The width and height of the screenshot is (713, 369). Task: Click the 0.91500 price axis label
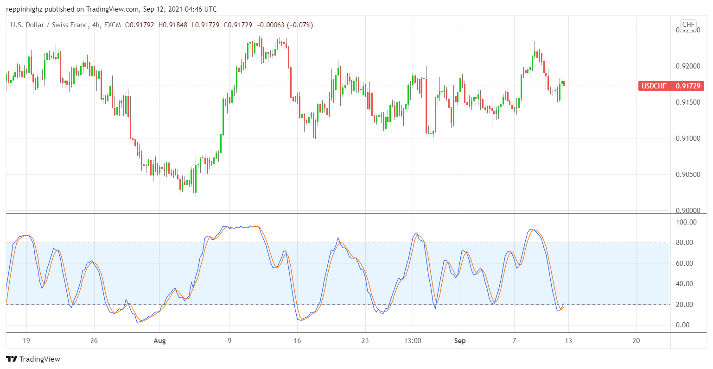pyautogui.click(x=688, y=102)
